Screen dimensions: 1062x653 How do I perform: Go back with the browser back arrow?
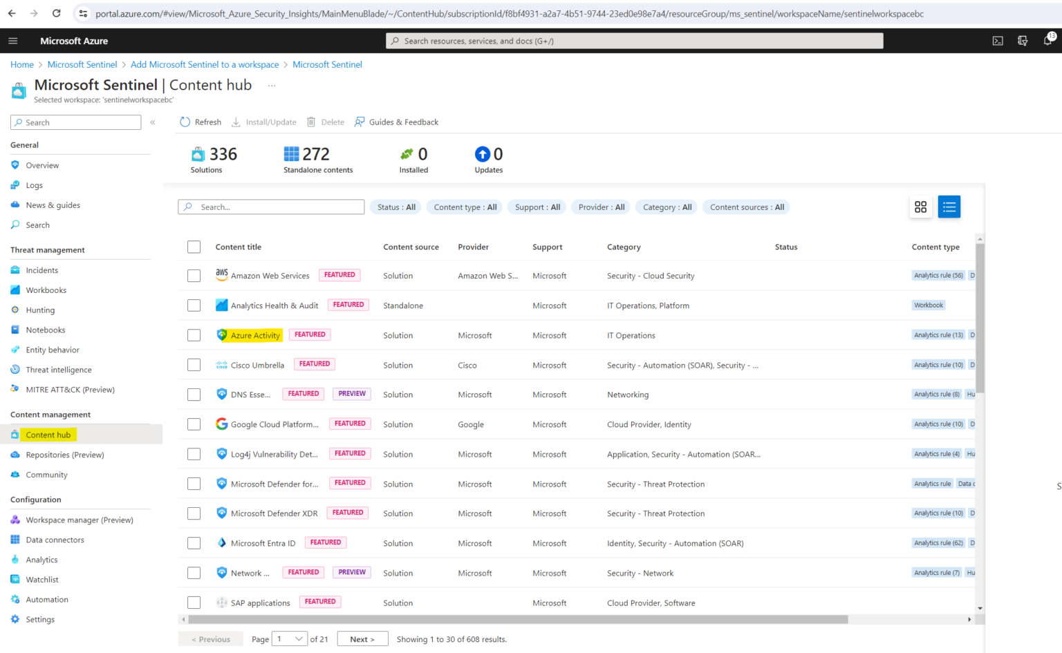[12, 13]
